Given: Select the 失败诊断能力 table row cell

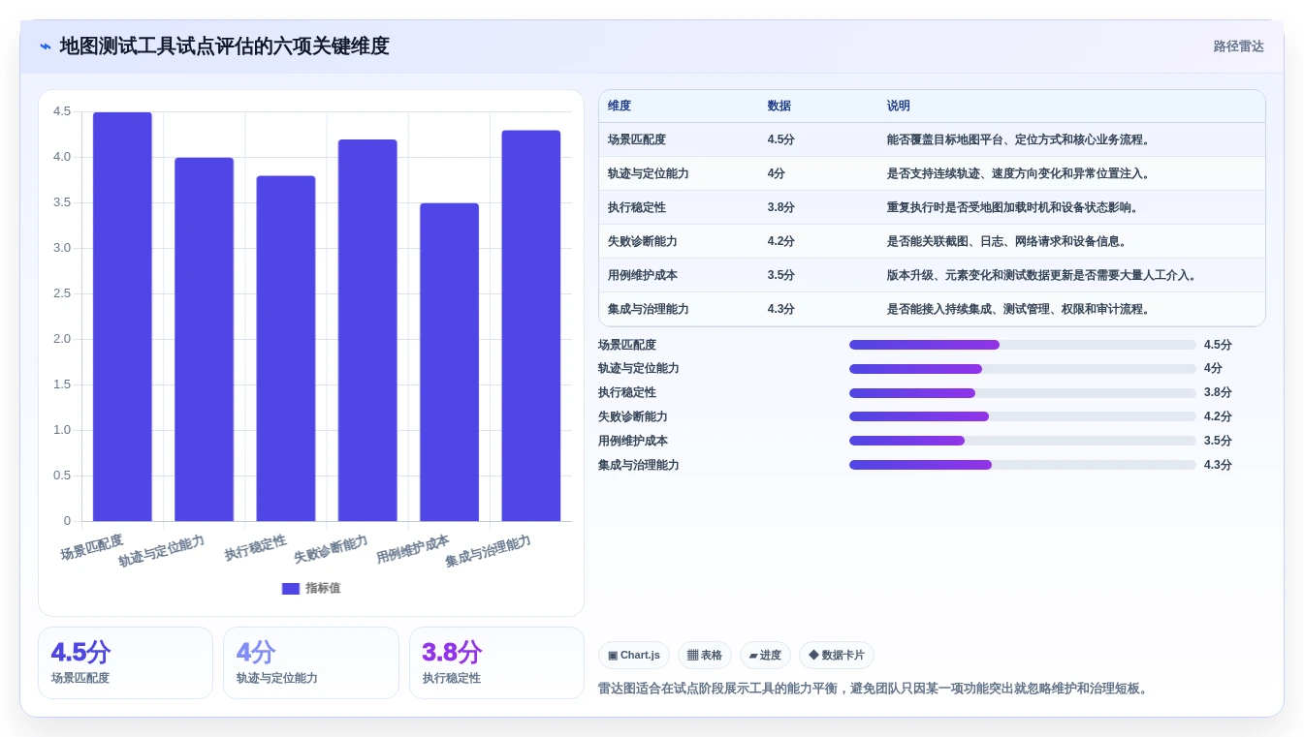Looking at the screenshot, I should coord(643,241).
